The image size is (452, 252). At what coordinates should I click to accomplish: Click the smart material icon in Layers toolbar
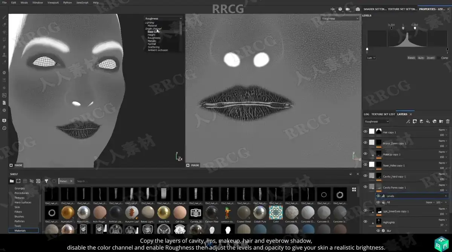pos(434,121)
